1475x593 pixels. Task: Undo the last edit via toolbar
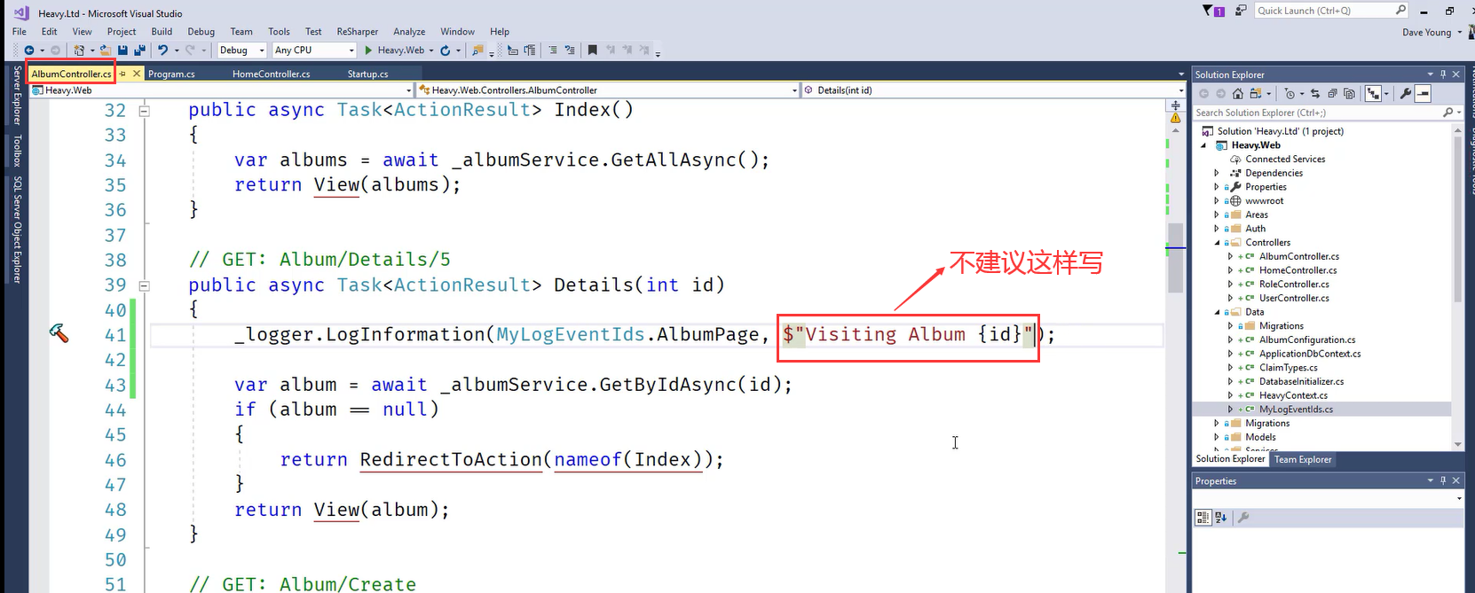(x=162, y=51)
